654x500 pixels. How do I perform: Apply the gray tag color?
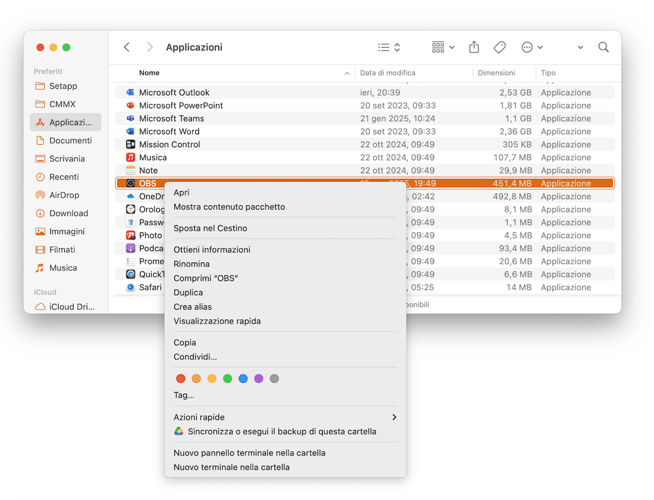274,378
